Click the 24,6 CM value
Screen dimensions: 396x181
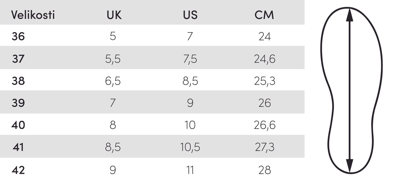point(265,59)
